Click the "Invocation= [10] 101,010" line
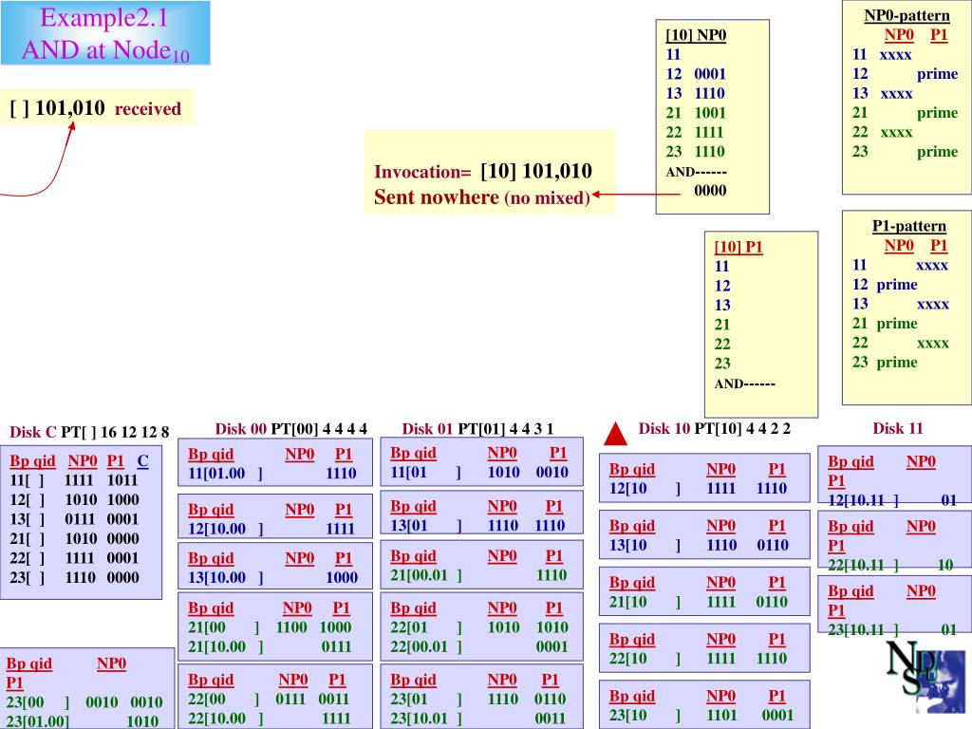The width and height of the screenshot is (972, 729). [x=483, y=171]
